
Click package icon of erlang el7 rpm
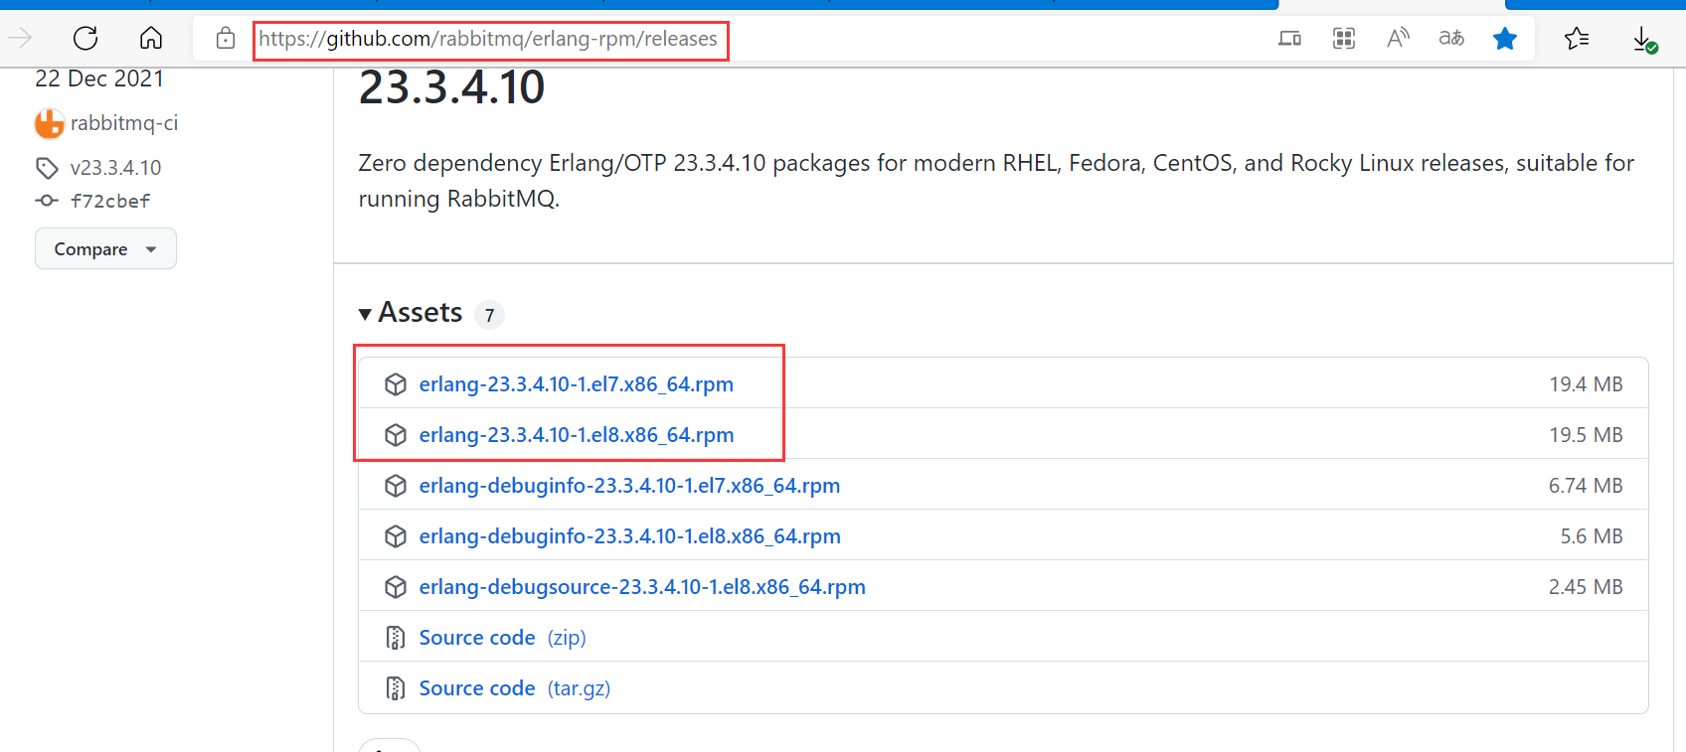(x=396, y=384)
